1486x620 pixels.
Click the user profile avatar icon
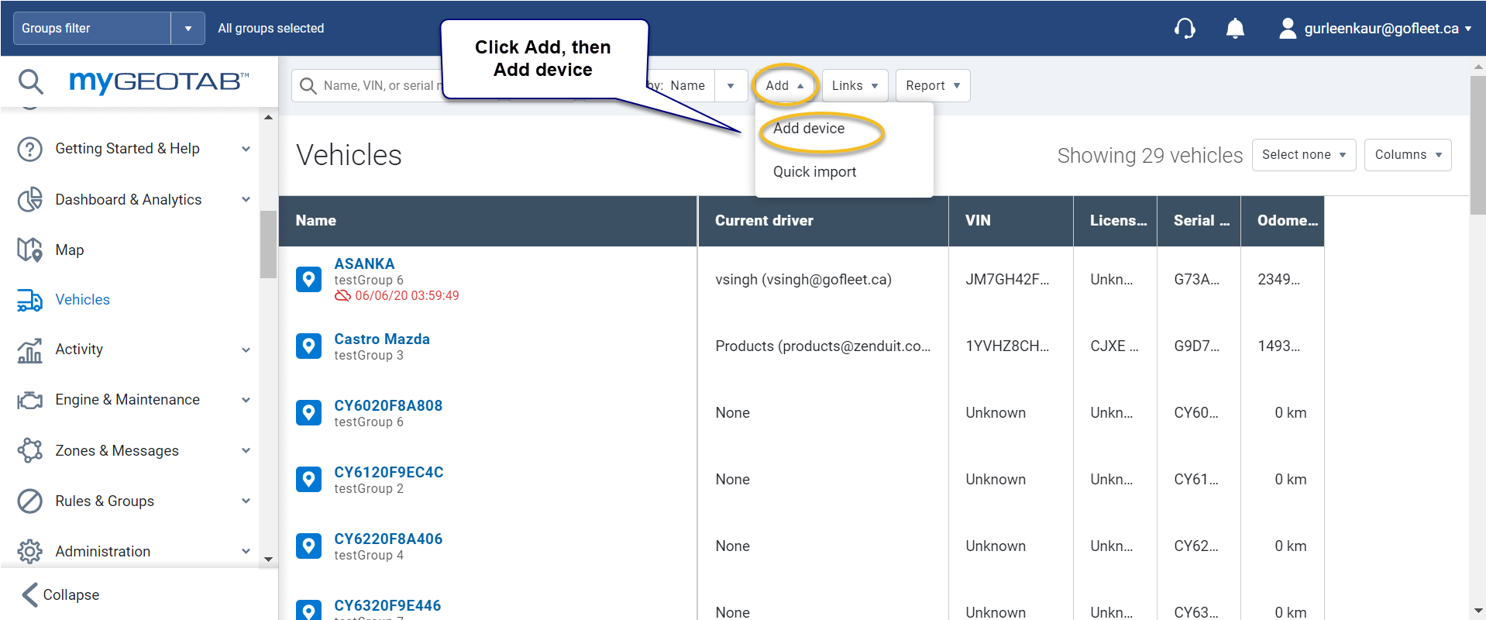[x=1287, y=29]
